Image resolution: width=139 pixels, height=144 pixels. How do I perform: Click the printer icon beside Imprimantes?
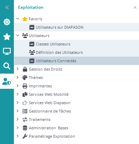pyautogui.click(x=25, y=86)
